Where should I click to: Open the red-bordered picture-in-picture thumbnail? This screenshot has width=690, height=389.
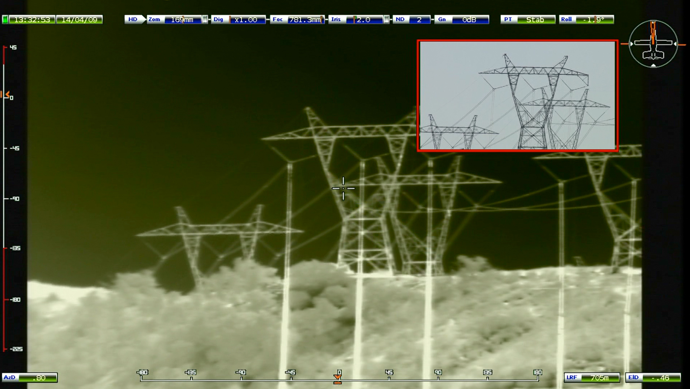[517, 95]
